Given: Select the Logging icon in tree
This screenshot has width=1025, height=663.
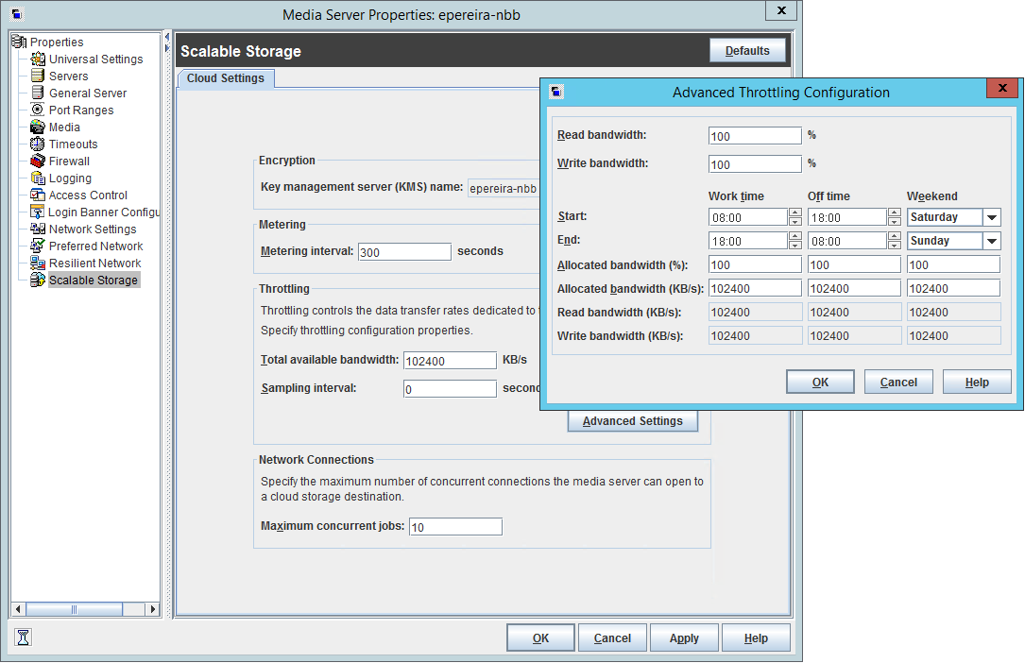Looking at the screenshot, I should (38, 178).
